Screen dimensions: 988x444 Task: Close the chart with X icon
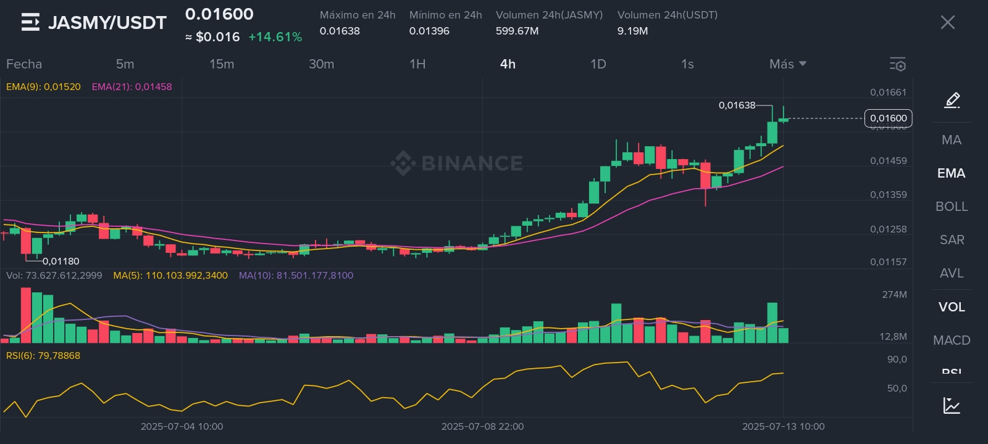pyautogui.click(x=947, y=23)
